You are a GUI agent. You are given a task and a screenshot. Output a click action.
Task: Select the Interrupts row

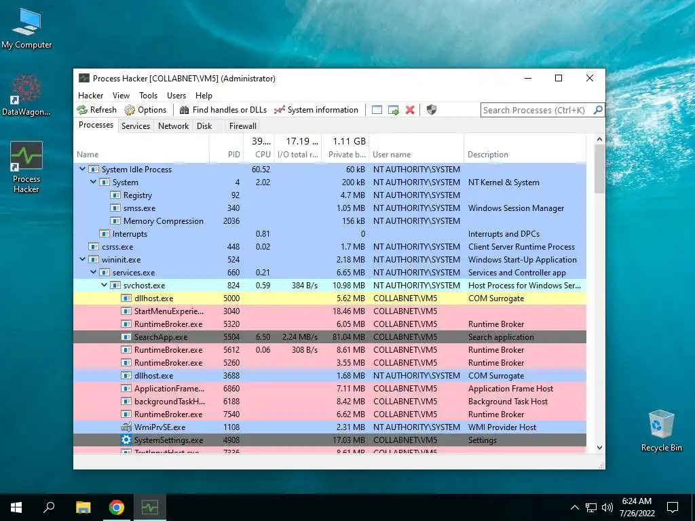pyautogui.click(x=330, y=234)
